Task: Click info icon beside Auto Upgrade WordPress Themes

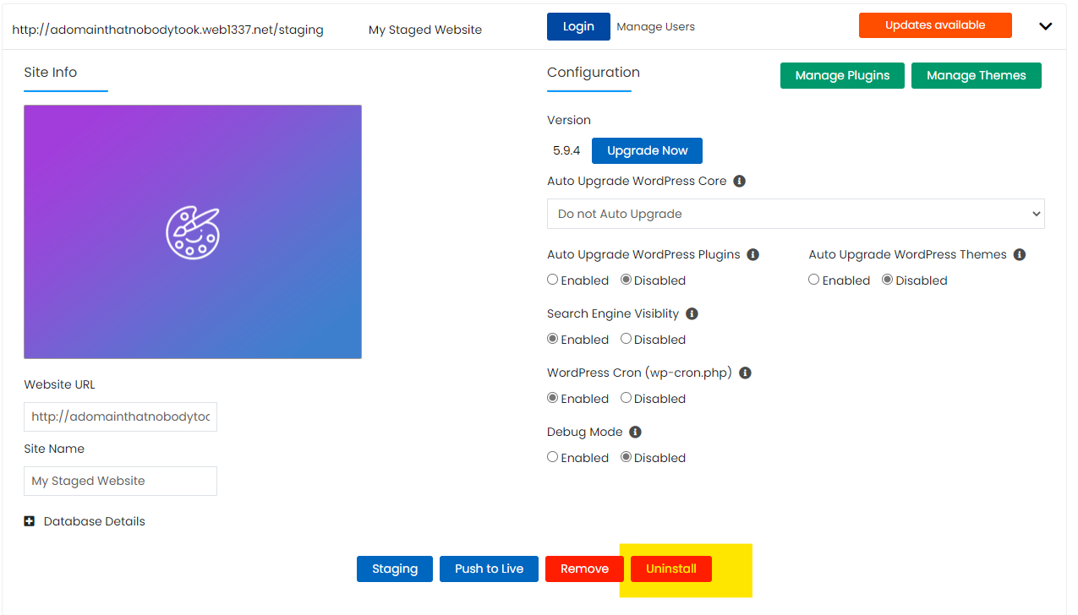Action: pos(1019,255)
